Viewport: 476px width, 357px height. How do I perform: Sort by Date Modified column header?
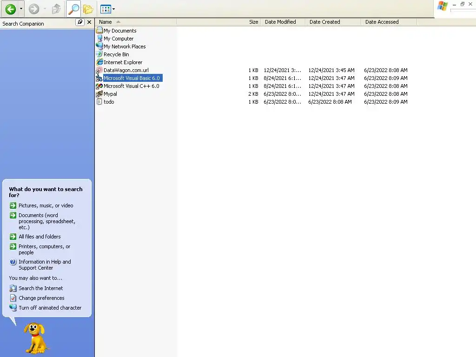pyautogui.click(x=283, y=22)
